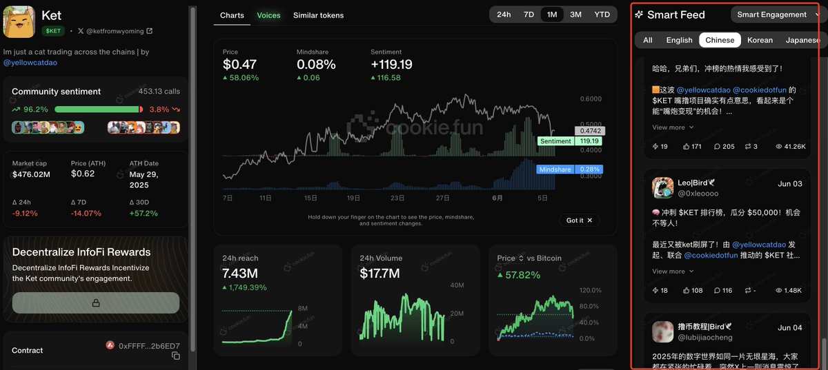828x370 pixels.
Task: Select the YTD time range
Action: pos(602,14)
